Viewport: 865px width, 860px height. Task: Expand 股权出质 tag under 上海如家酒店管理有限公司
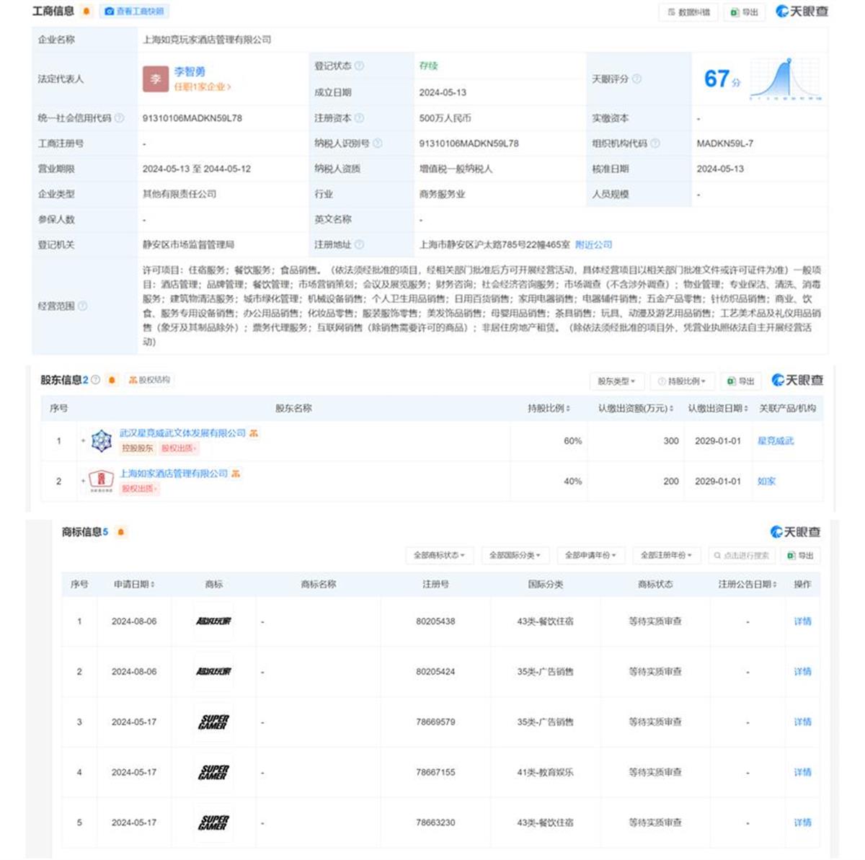pos(139,489)
